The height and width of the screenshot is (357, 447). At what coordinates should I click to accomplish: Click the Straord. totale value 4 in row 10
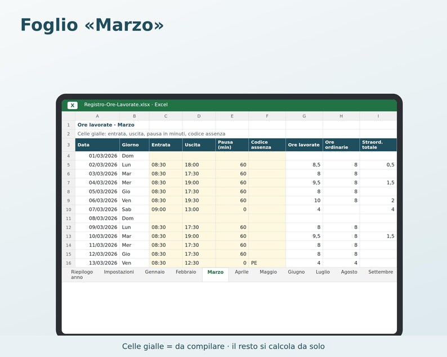[x=378, y=210]
